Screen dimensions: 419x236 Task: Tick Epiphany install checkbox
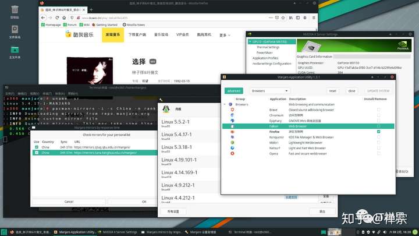pos(378,121)
